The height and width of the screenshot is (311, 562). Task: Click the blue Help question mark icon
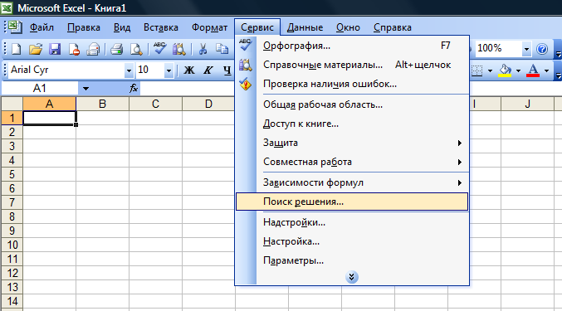click(x=542, y=49)
